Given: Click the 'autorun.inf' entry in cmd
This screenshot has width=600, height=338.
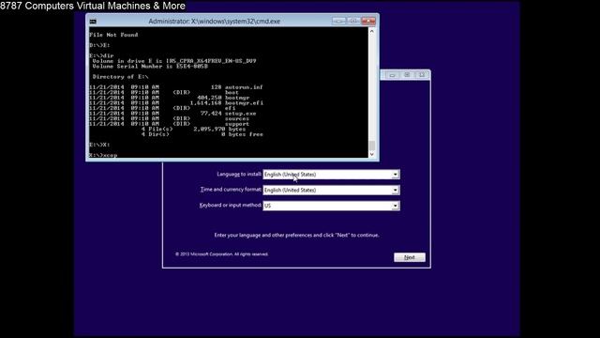Looking at the screenshot, I should coord(244,87).
